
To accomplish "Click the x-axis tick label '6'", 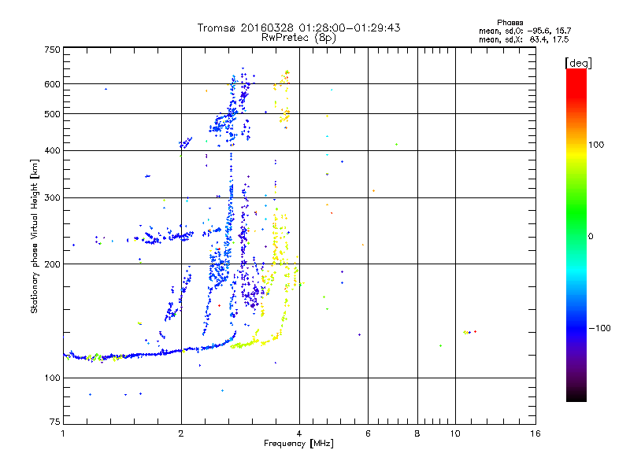I will [368, 433].
